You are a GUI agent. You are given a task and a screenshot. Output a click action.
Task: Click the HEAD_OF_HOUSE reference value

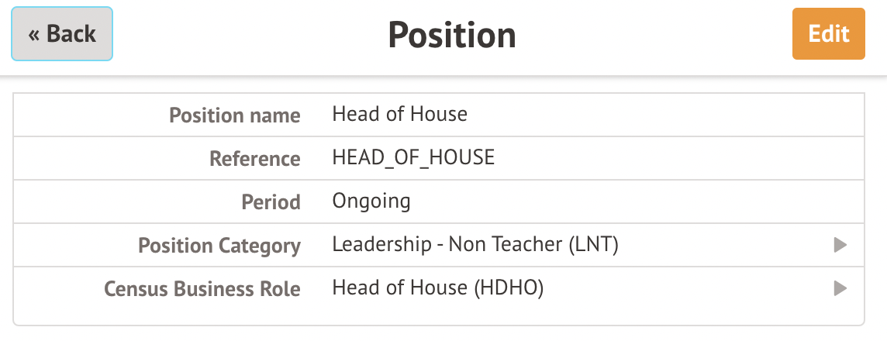pyautogui.click(x=412, y=158)
